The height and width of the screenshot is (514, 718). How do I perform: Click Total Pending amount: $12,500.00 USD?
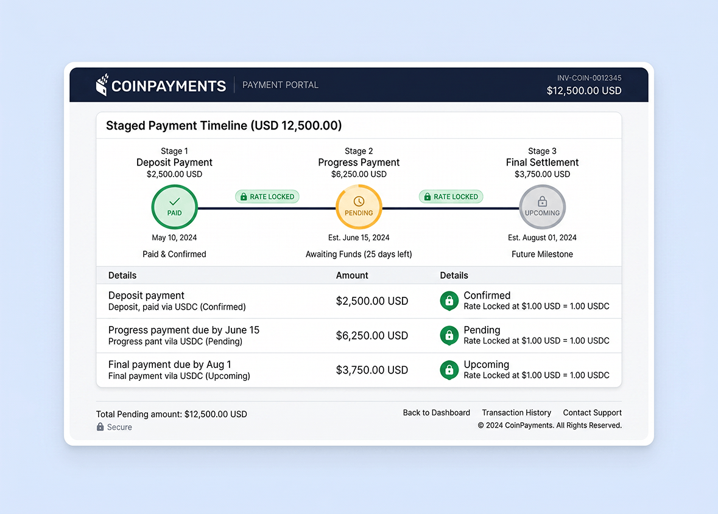click(172, 414)
